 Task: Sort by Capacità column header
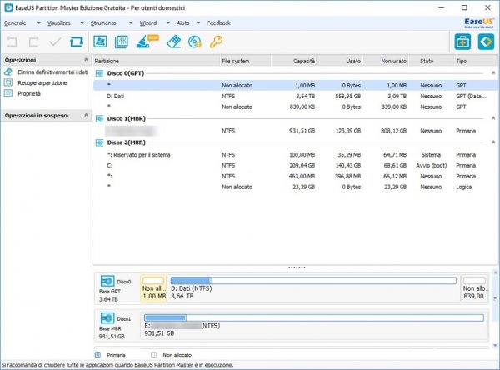pos(294,61)
